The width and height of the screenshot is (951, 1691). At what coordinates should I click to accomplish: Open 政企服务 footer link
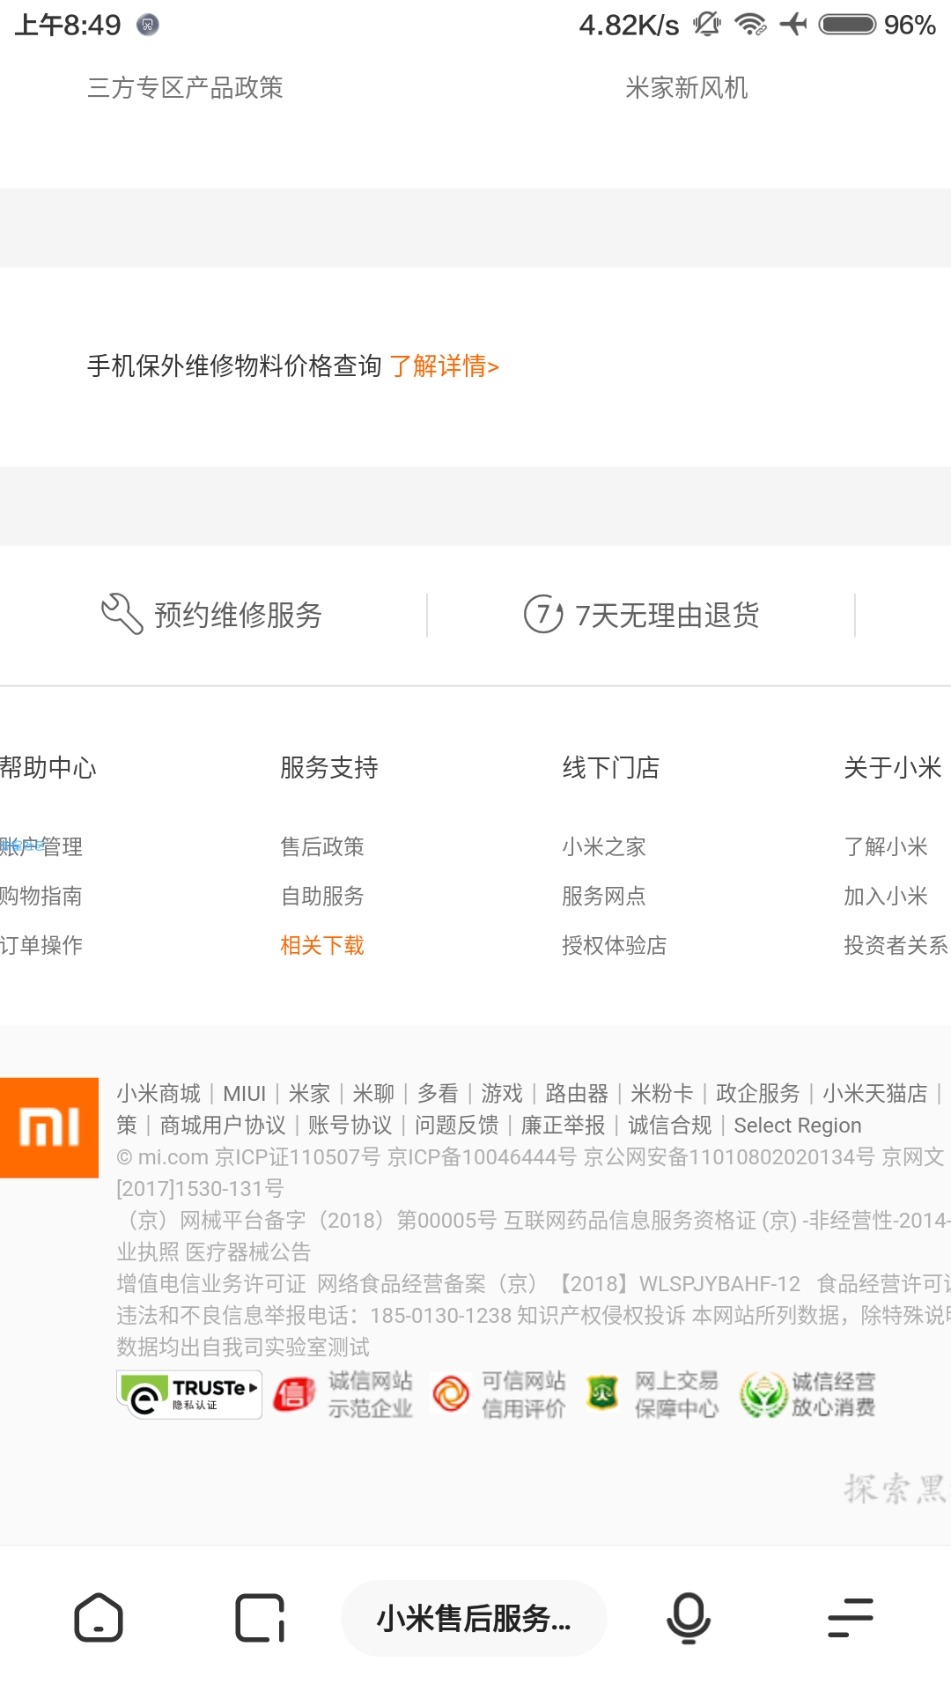point(758,1093)
